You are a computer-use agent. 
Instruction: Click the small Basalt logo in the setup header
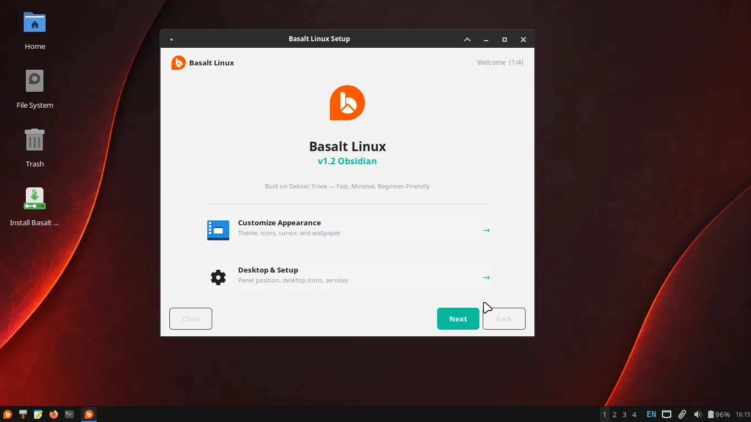coord(179,63)
